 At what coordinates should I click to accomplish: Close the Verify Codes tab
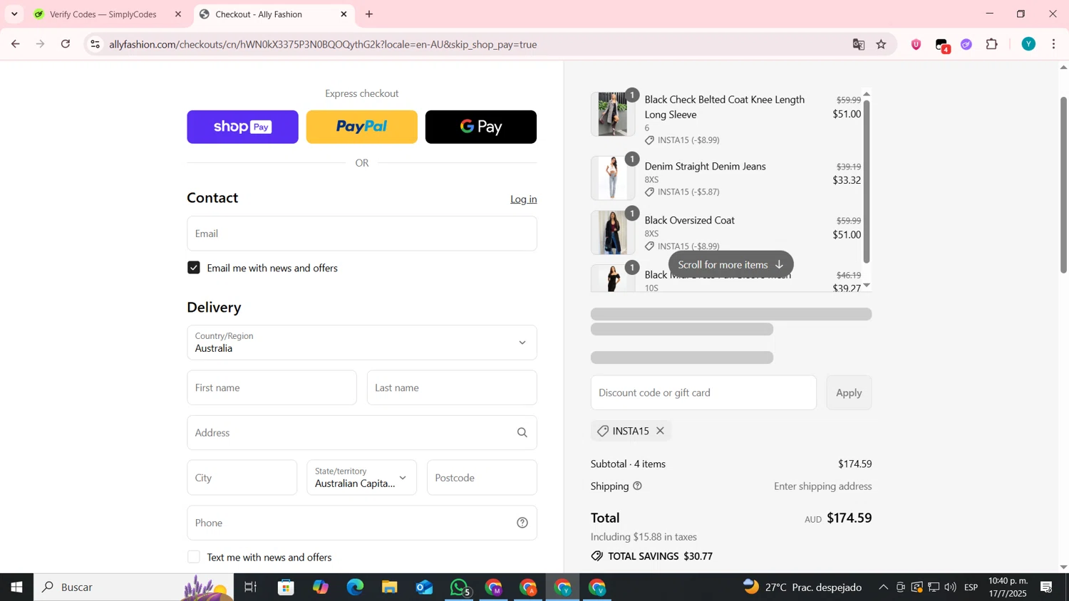tap(178, 14)
